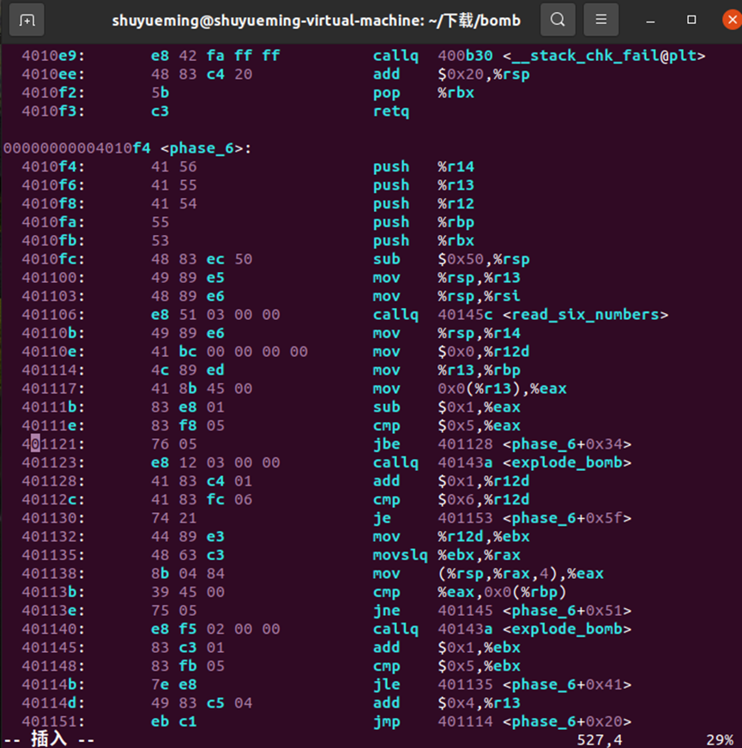742x748 pixels.
Task: Open a new terminal tab
Action: [26, 19]
